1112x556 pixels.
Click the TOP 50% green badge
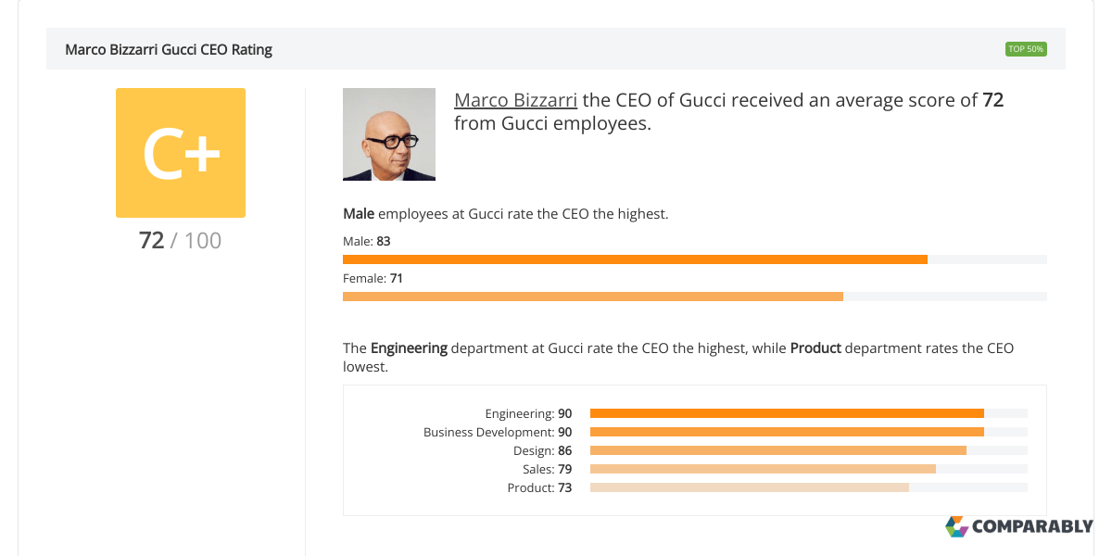point(1026,49)
